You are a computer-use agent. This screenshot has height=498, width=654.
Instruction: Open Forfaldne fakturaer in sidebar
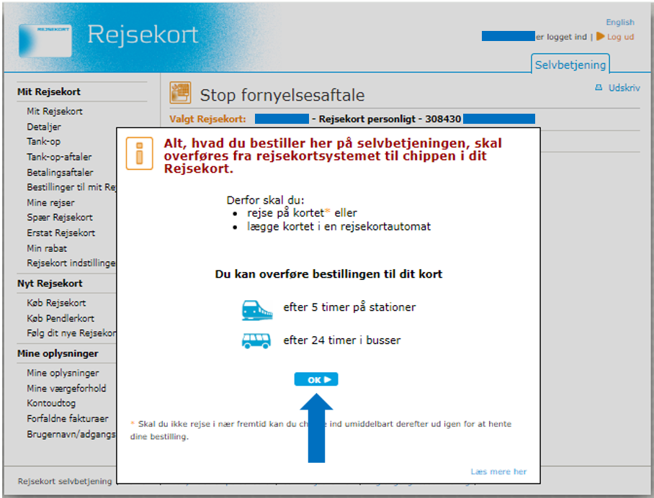click(x=67, y=419)
